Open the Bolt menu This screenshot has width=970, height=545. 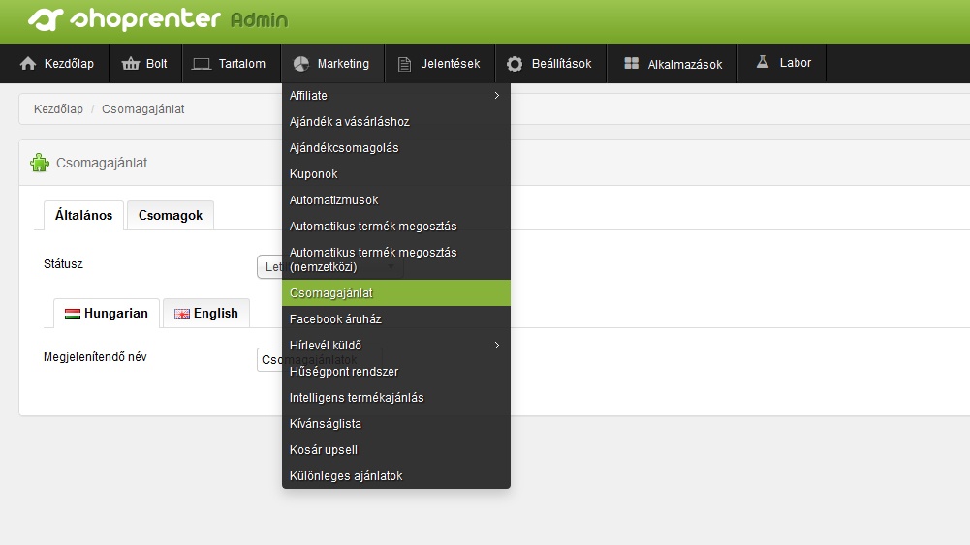point(146,63)
